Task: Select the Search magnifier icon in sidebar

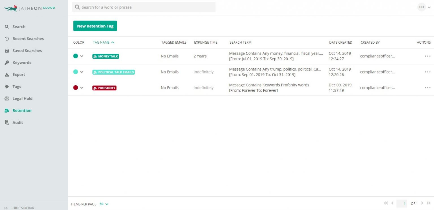Action: [x=7, y=26]
